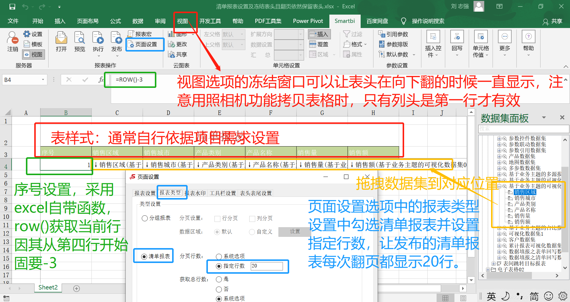Screen dimensions: 570x302
Task: Open the 公式 ribbon tab
Action: [x=116, y=21]
